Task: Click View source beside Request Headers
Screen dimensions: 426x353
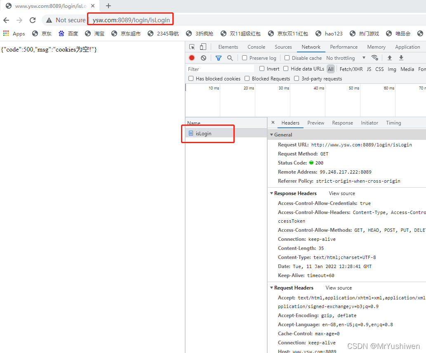Action: coord(339,287)
